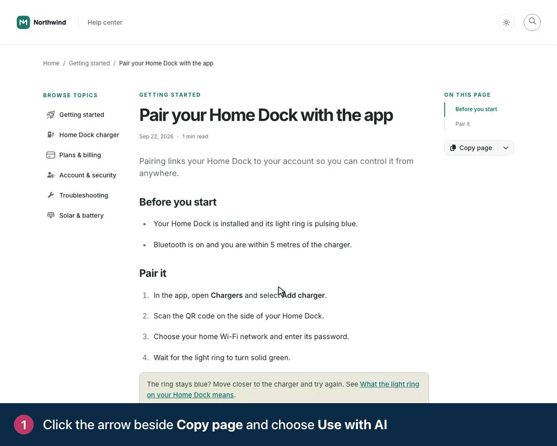Open the Solar & battery topic
557x446 pixels.
coord(81,215)
